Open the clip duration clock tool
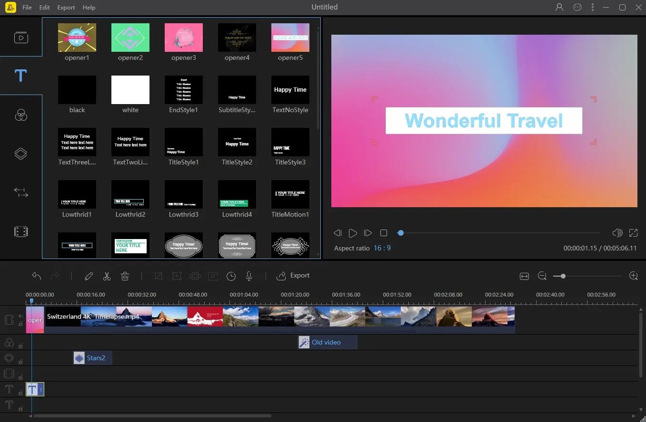 (231, 276)
